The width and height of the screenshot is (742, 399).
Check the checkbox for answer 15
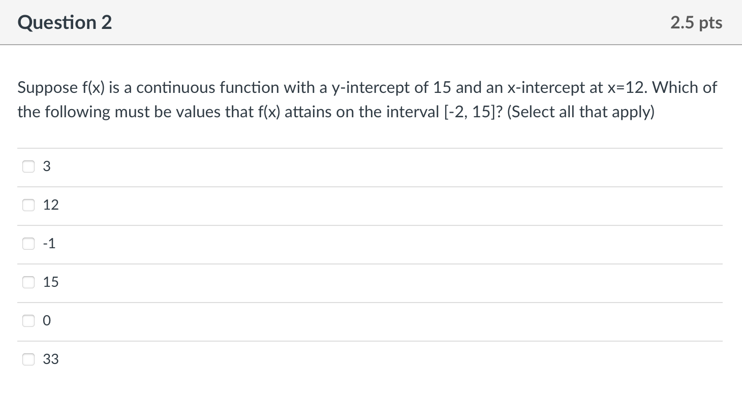click(x=28, y=282)
